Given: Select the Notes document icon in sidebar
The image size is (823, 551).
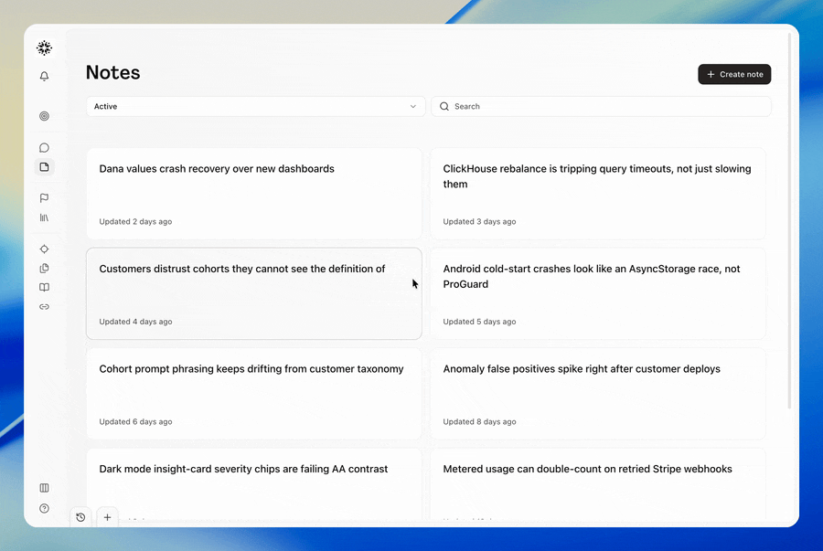Looking at the screenshot, I should (x=44, y=166).
